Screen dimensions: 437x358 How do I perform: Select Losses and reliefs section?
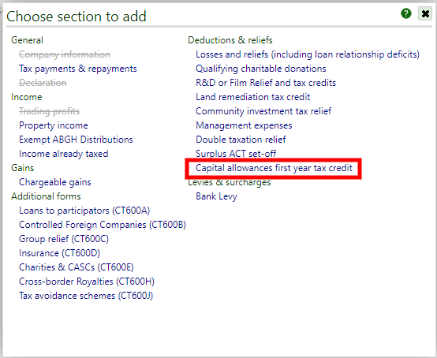[308, 54]
